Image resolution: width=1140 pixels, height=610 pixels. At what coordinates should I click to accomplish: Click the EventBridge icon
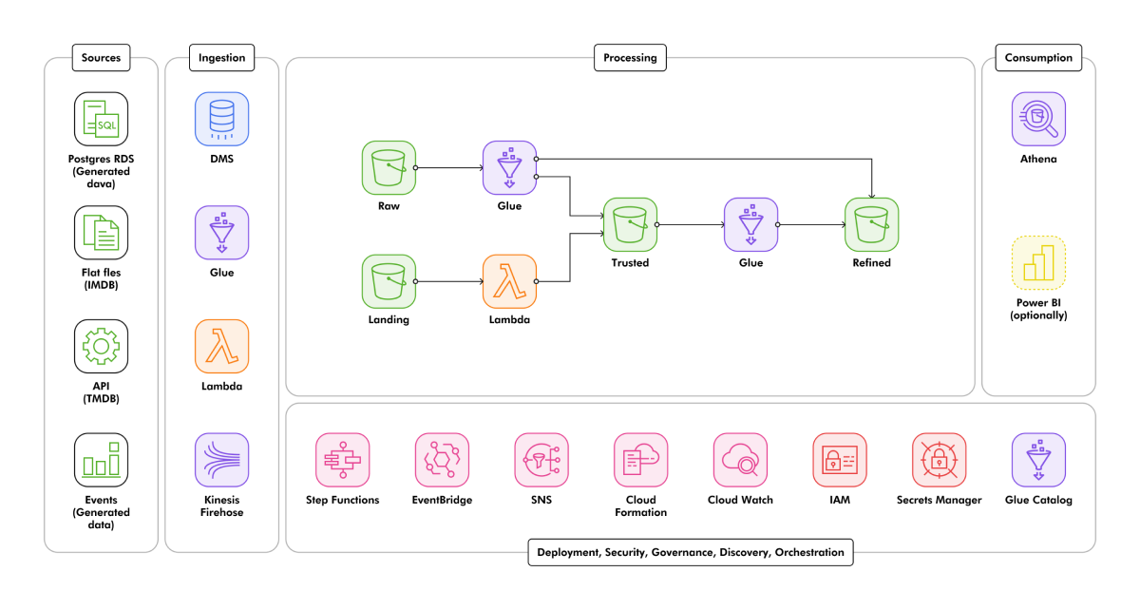442,460
